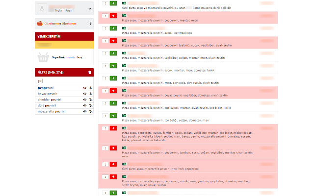This screenshot has width=314, height=196.
Task: Focus the filter search field containing 'pe'
Action: point(64,81)
